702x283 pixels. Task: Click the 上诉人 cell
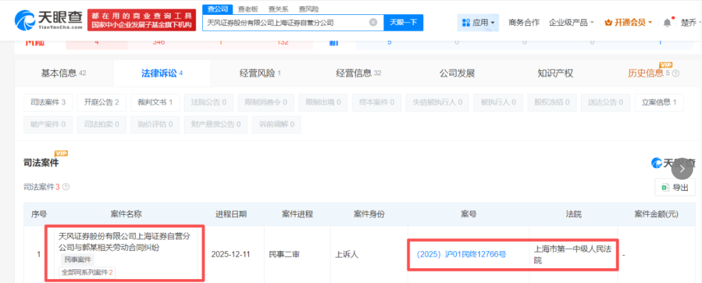click(x=347, y=254)
